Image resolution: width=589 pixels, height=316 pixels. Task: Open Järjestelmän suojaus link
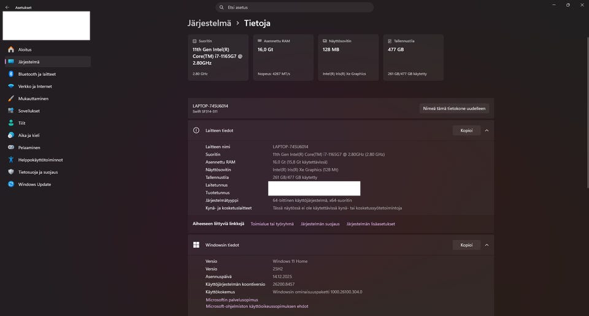[x=320, y=224]
